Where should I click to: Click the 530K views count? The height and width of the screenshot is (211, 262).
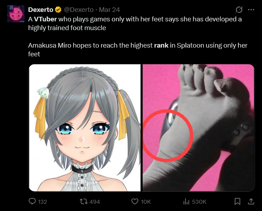199,202
